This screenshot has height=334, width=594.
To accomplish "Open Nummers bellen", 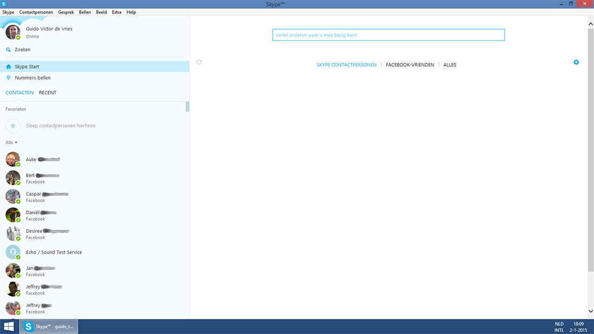I will click(x=94, y=78).
